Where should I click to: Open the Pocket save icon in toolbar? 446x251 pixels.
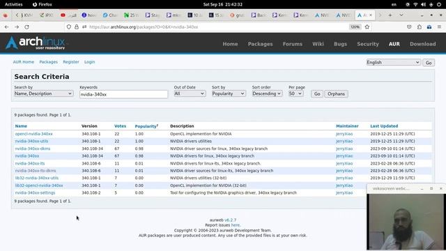(x=409, y=26)
